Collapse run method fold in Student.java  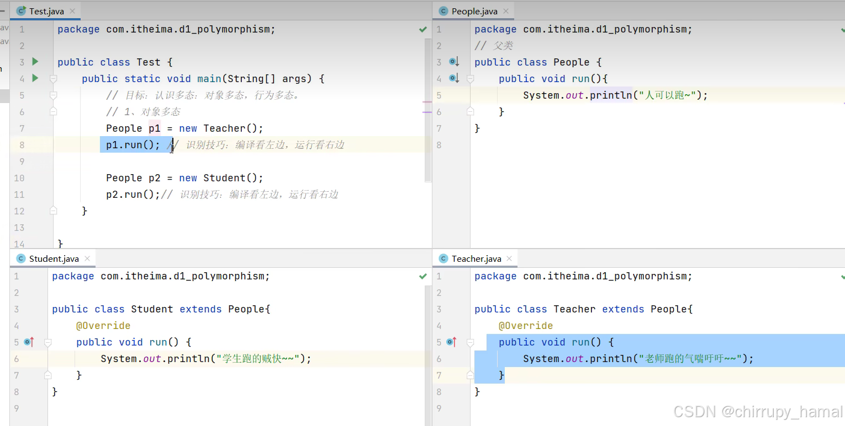tap(48, 342)
